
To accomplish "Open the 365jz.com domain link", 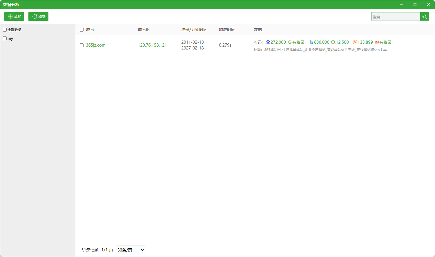I will tap(96, 45).
